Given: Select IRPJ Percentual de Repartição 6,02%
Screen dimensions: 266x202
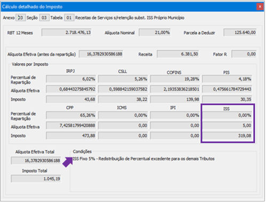Looking at the screenshot, I should pyautogui.click(x=71, y=79).
